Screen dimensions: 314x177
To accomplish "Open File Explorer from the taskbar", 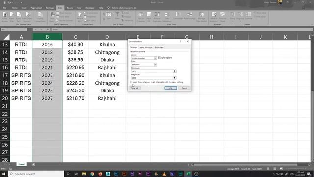I will [x=84, y=174].
